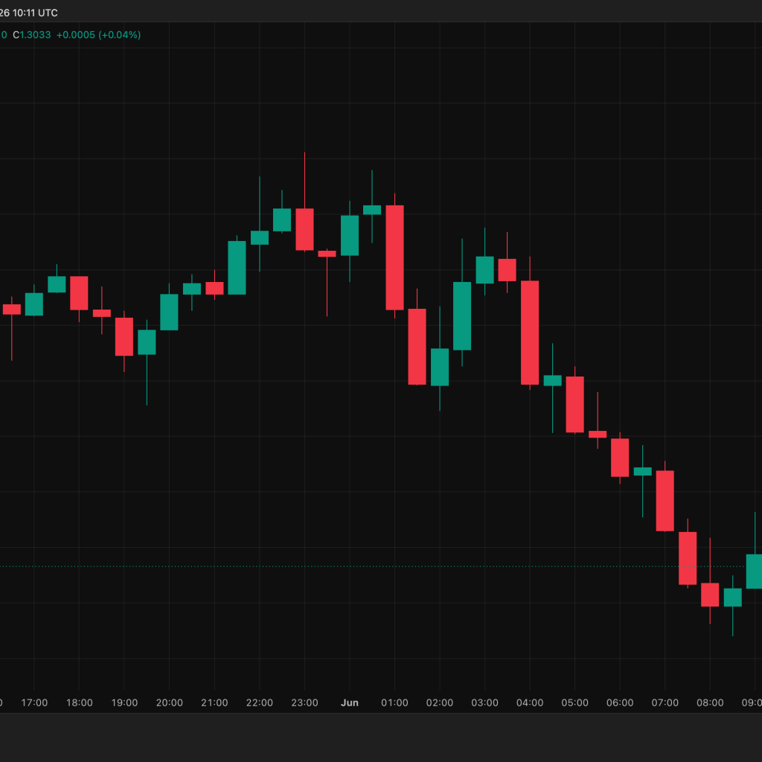Click the green candle above 20:00

(169, 312)
